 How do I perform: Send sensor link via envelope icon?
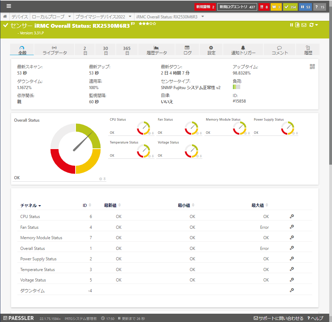click(x=304, y=25)
